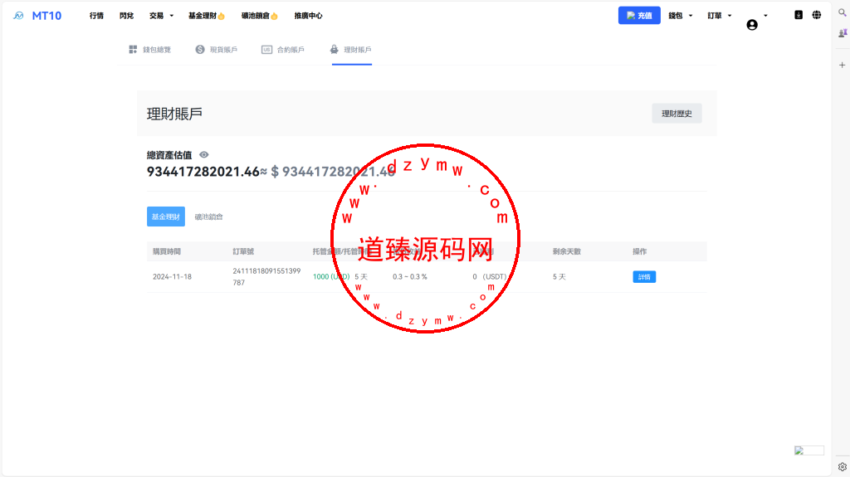Open the 基金理財 menu item
850x477 pixels.
tap(206, 16)
